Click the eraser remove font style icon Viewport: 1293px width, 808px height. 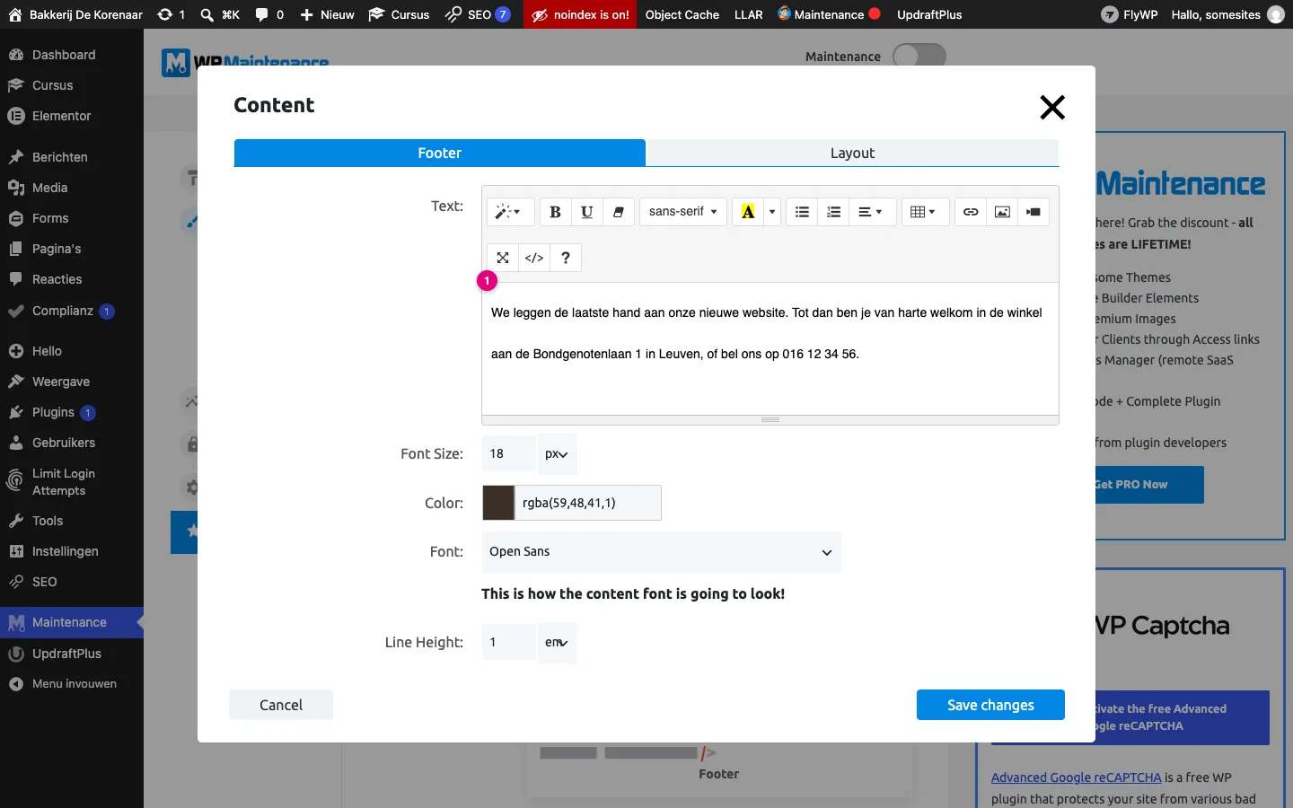pyautogui.click(x=619, y=212)
